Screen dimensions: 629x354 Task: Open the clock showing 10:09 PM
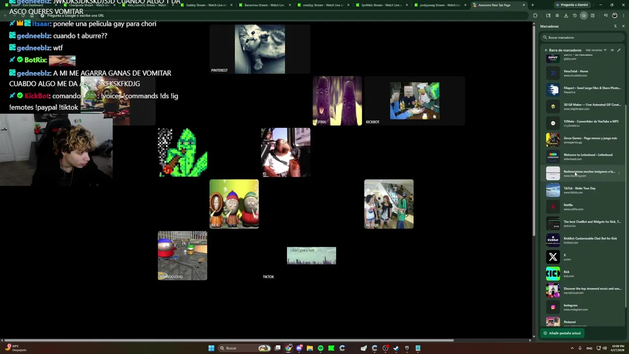pyautogui.click(x=617, y=348)
